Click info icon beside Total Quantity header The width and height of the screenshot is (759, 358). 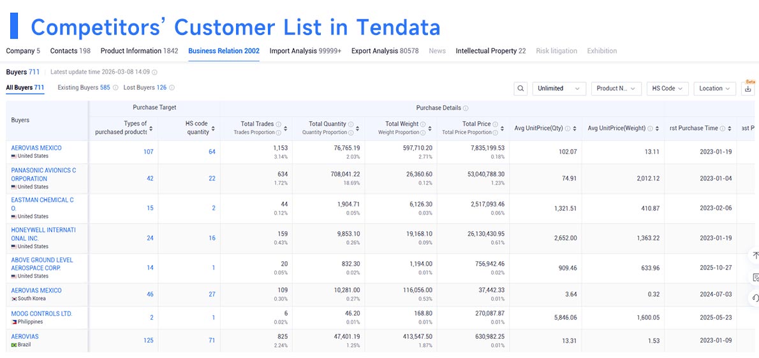click(x=350, y=124)
